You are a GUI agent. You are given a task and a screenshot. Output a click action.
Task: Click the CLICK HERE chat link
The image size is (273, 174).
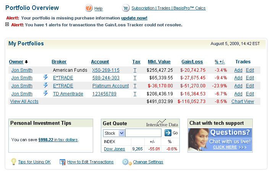[225, 147]
